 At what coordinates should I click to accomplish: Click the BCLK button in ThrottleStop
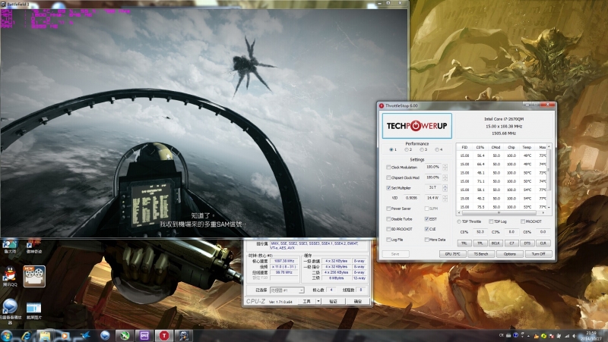[496, 243]
